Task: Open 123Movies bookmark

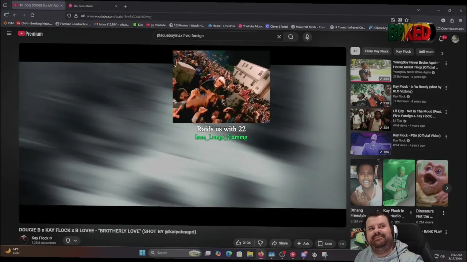Action: (186, 25)
